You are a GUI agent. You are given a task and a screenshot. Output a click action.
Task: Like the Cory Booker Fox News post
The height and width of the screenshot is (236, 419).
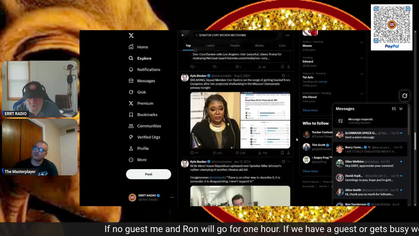coord(238,67)
